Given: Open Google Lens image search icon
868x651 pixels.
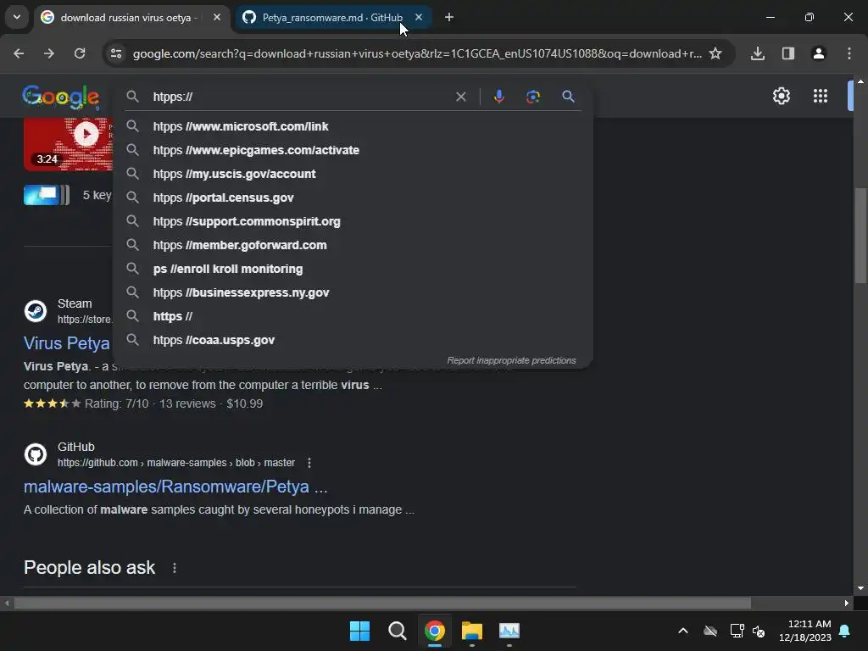Looking at the screenshot, I should click(x=533, y=97).
